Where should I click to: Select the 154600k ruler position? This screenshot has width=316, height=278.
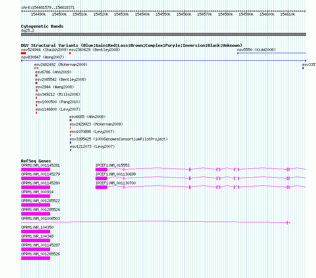267,14
